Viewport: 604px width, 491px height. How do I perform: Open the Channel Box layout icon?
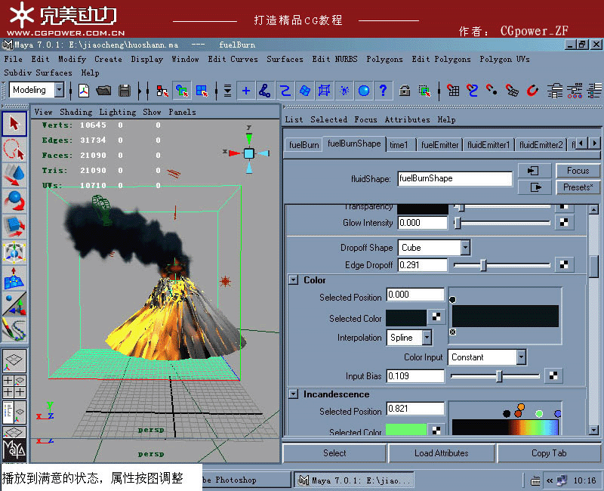click(596, 91)
